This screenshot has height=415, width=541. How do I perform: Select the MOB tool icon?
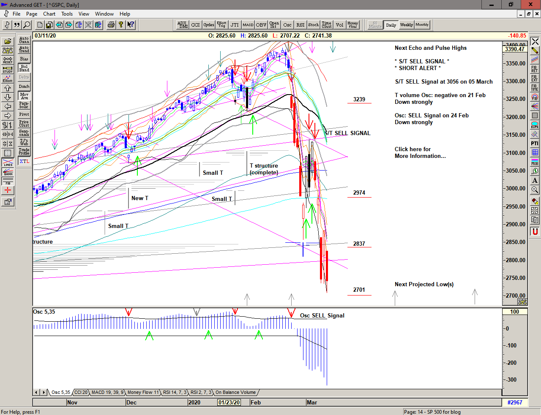(535, 162)
